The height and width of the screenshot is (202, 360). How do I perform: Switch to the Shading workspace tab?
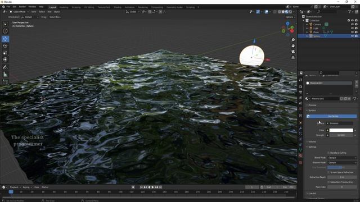pos(118,7)
